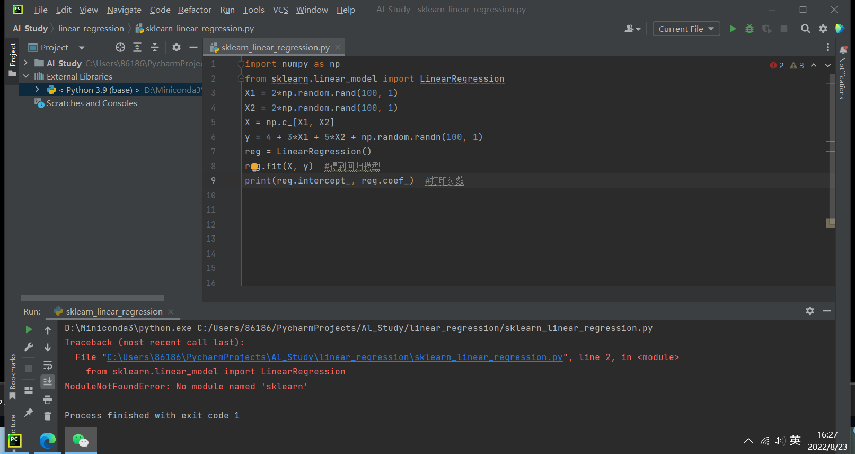Open editor tab options three-dot menu

(x=828, y=47)
